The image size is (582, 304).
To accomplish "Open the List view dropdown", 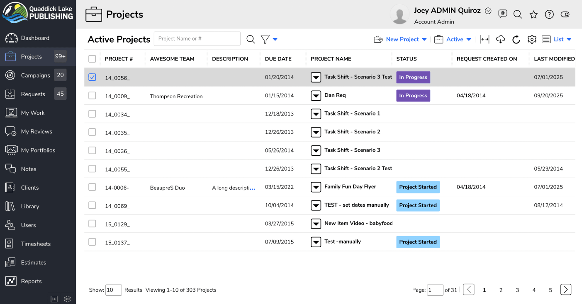I will coord(569,39).
